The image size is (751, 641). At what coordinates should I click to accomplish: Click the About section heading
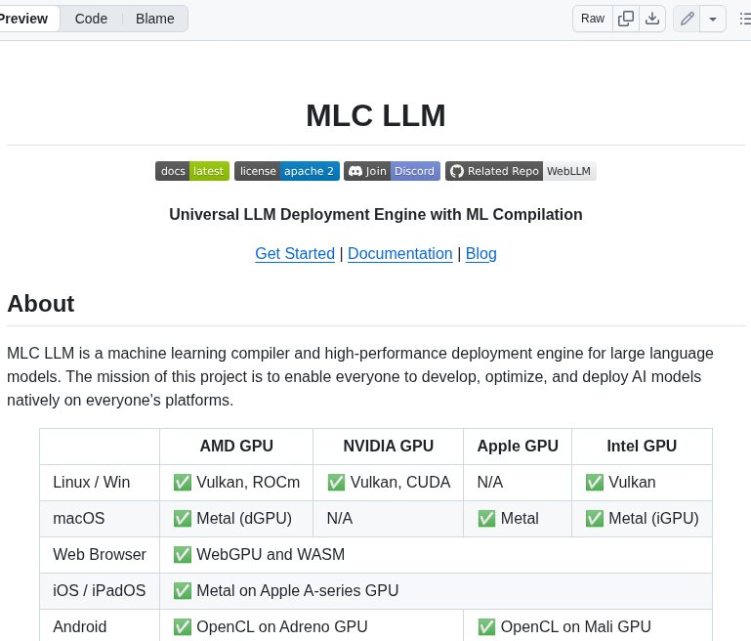coord(41,303)
